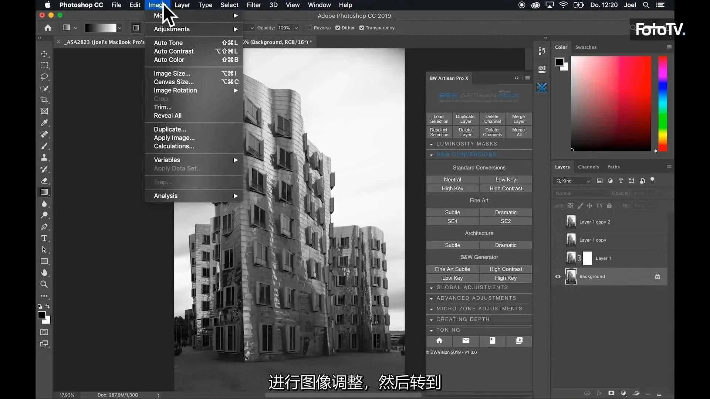Open Image Size from the Image menu
This screenshot has width=710, height=399.
[172, 74]
